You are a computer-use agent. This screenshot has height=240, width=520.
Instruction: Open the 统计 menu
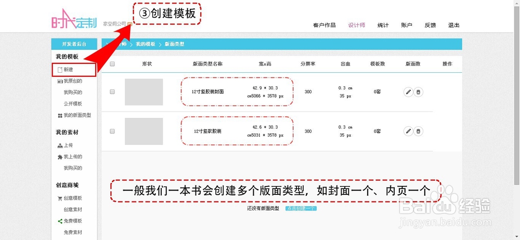coord(383,25)
